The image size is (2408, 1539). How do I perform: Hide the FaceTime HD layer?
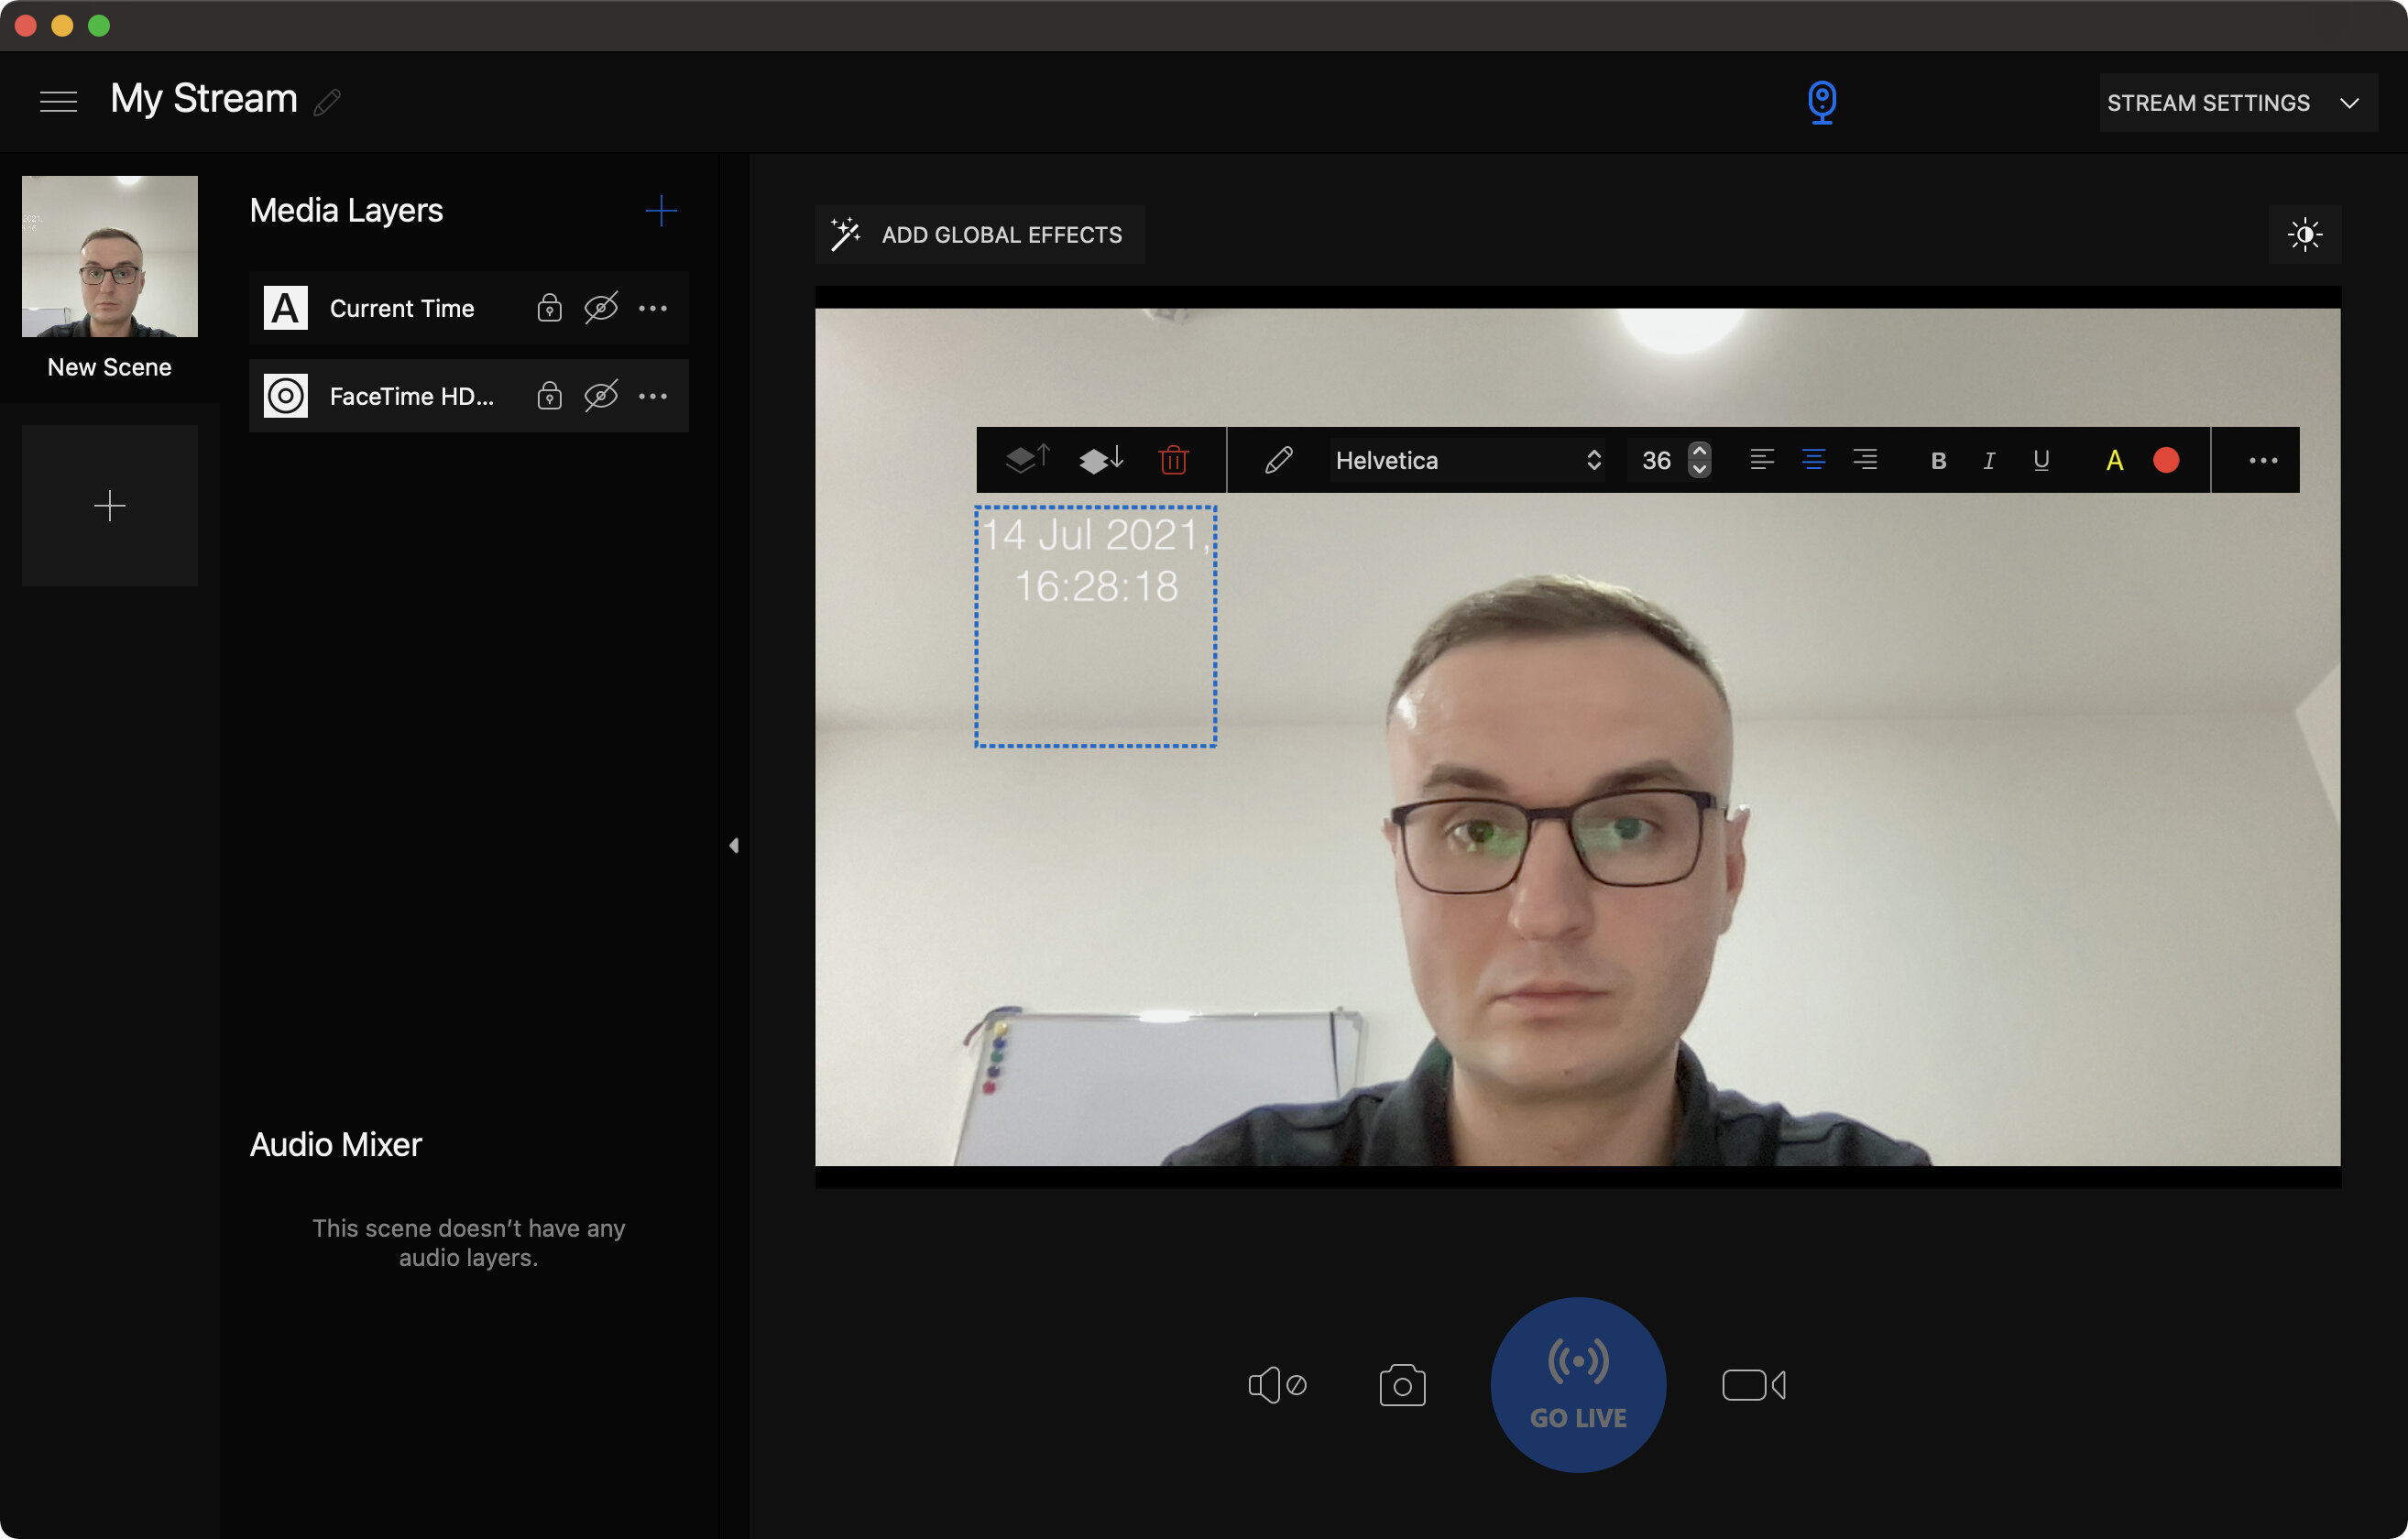601,396
